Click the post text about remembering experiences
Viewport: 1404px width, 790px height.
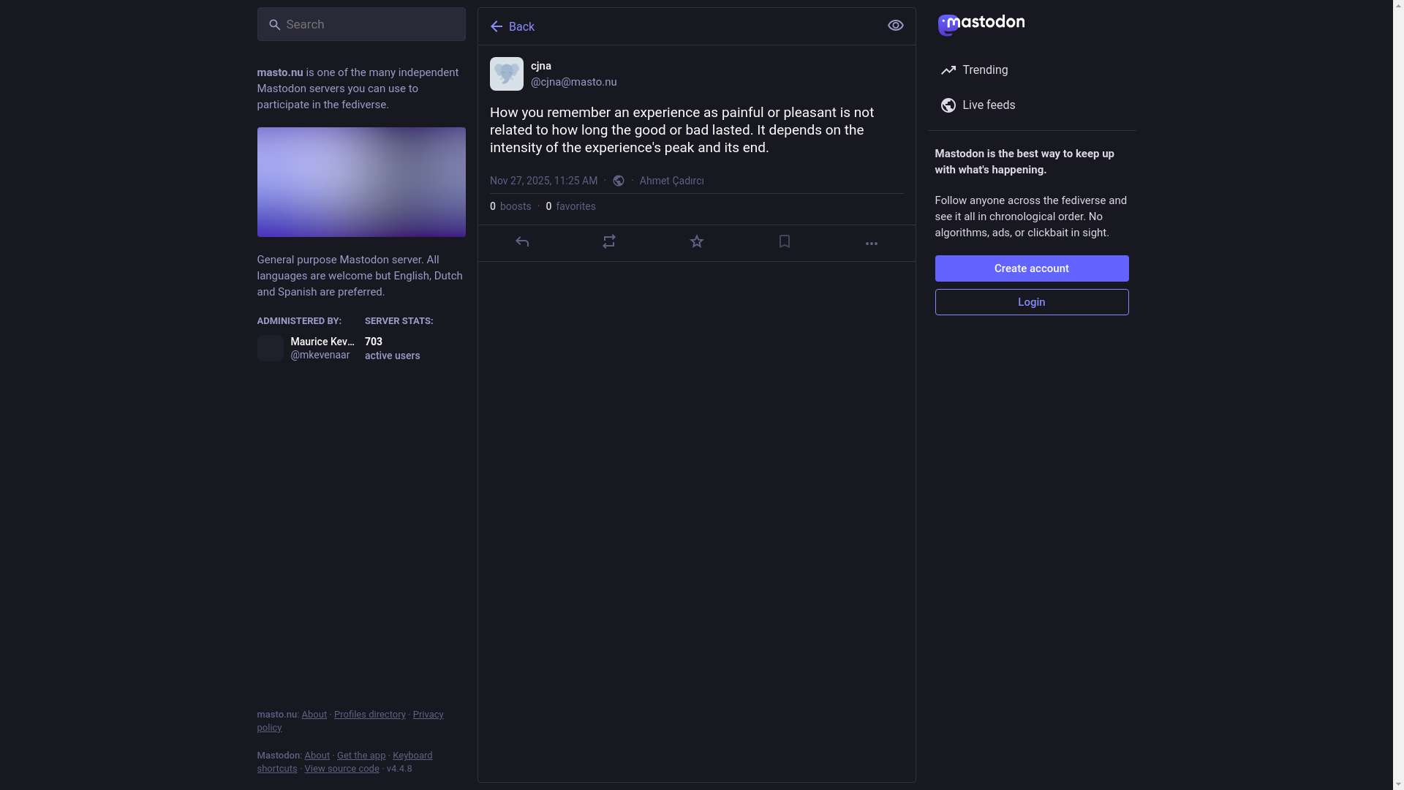point(682,130)
